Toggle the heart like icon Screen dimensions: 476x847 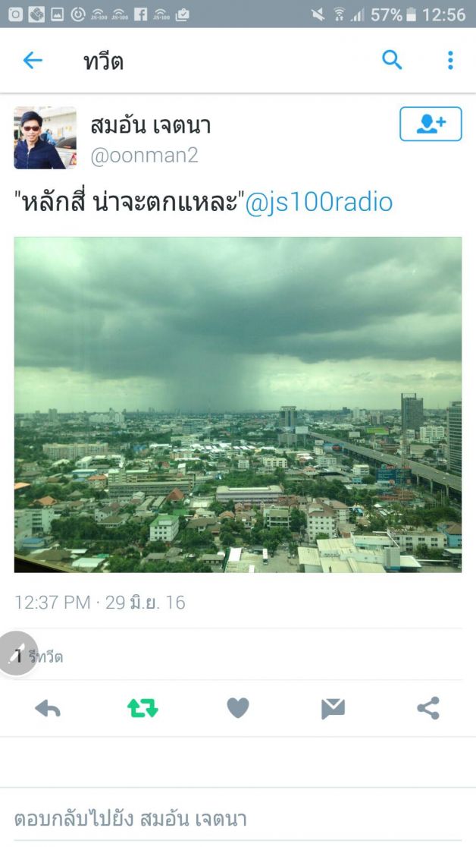238,708
